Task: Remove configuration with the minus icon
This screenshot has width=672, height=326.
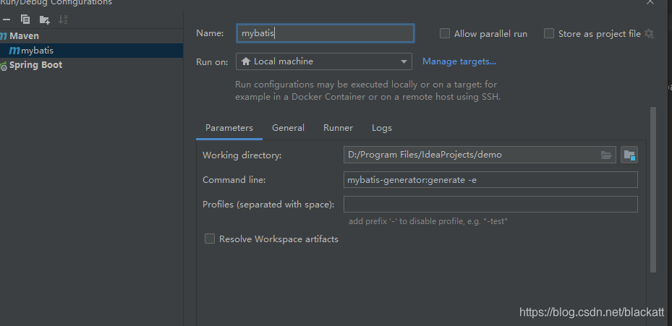Action: 7,20
